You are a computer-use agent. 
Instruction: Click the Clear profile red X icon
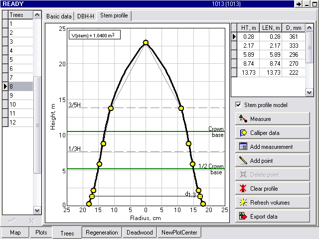click(x=243, y=188)
